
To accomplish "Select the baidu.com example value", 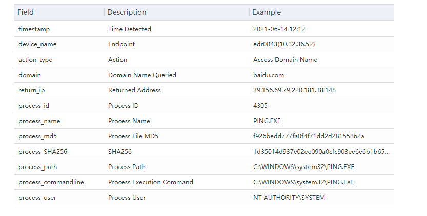I will click(269, 75).
